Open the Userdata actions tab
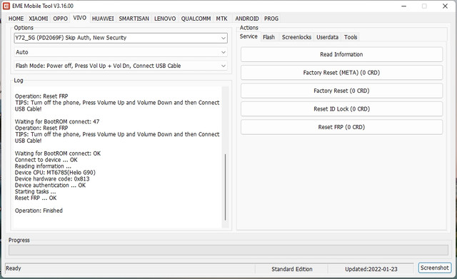This screenshot has height=279, width=457. click(327, 37)
